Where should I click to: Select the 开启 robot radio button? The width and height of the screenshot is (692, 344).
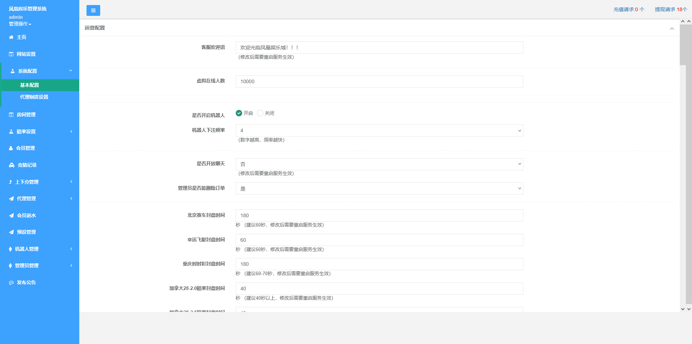click(x=239, y=113)
